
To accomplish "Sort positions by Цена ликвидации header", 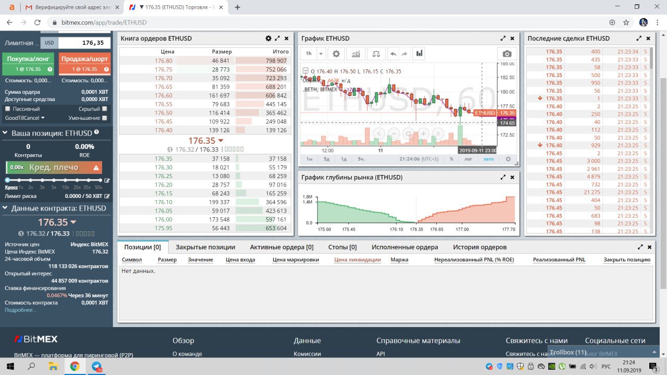I will coord(357,259).
